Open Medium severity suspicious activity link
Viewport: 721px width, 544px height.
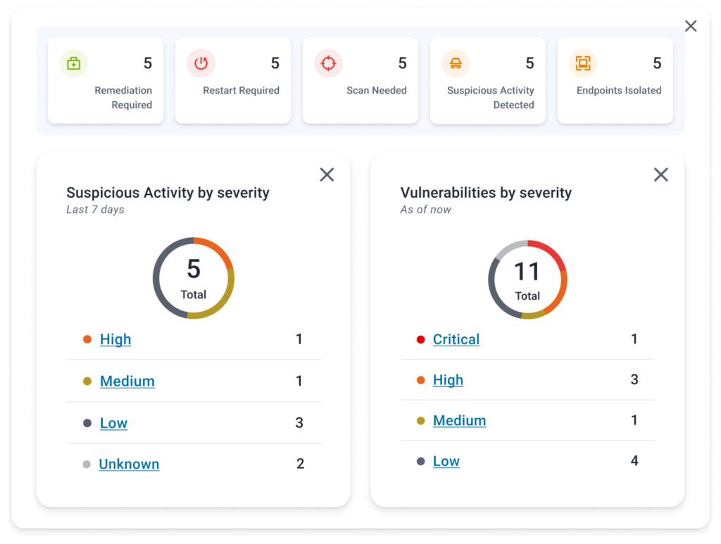tap(127, 381)
